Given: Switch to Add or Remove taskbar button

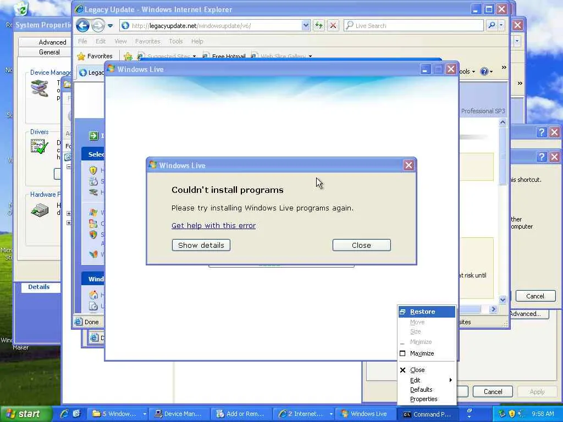Looking at the screenshot, I should (241, 414).
